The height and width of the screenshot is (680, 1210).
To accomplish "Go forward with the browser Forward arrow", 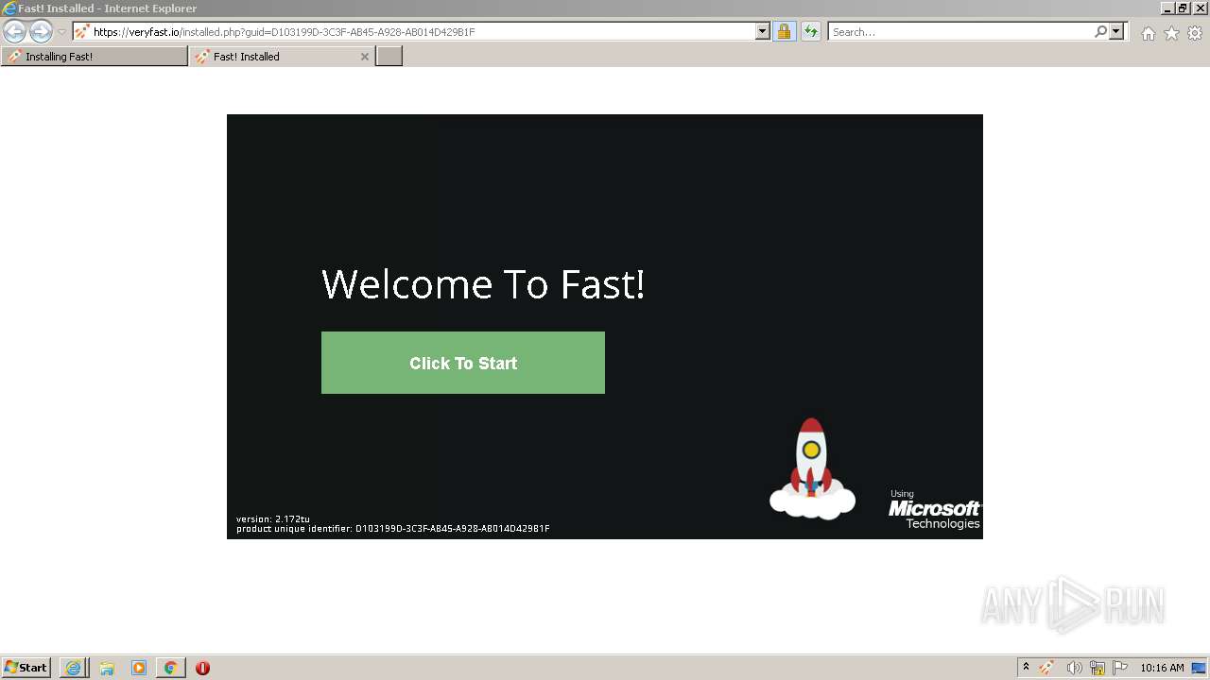I will [41, 32].
